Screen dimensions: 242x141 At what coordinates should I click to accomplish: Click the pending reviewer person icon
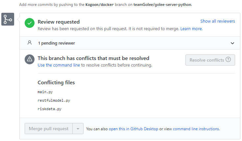pos(30,43)
